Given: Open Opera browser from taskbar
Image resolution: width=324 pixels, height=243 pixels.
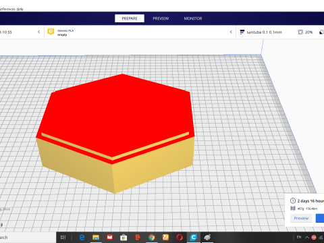Looking at the screenshot, I should click(180, 238).
